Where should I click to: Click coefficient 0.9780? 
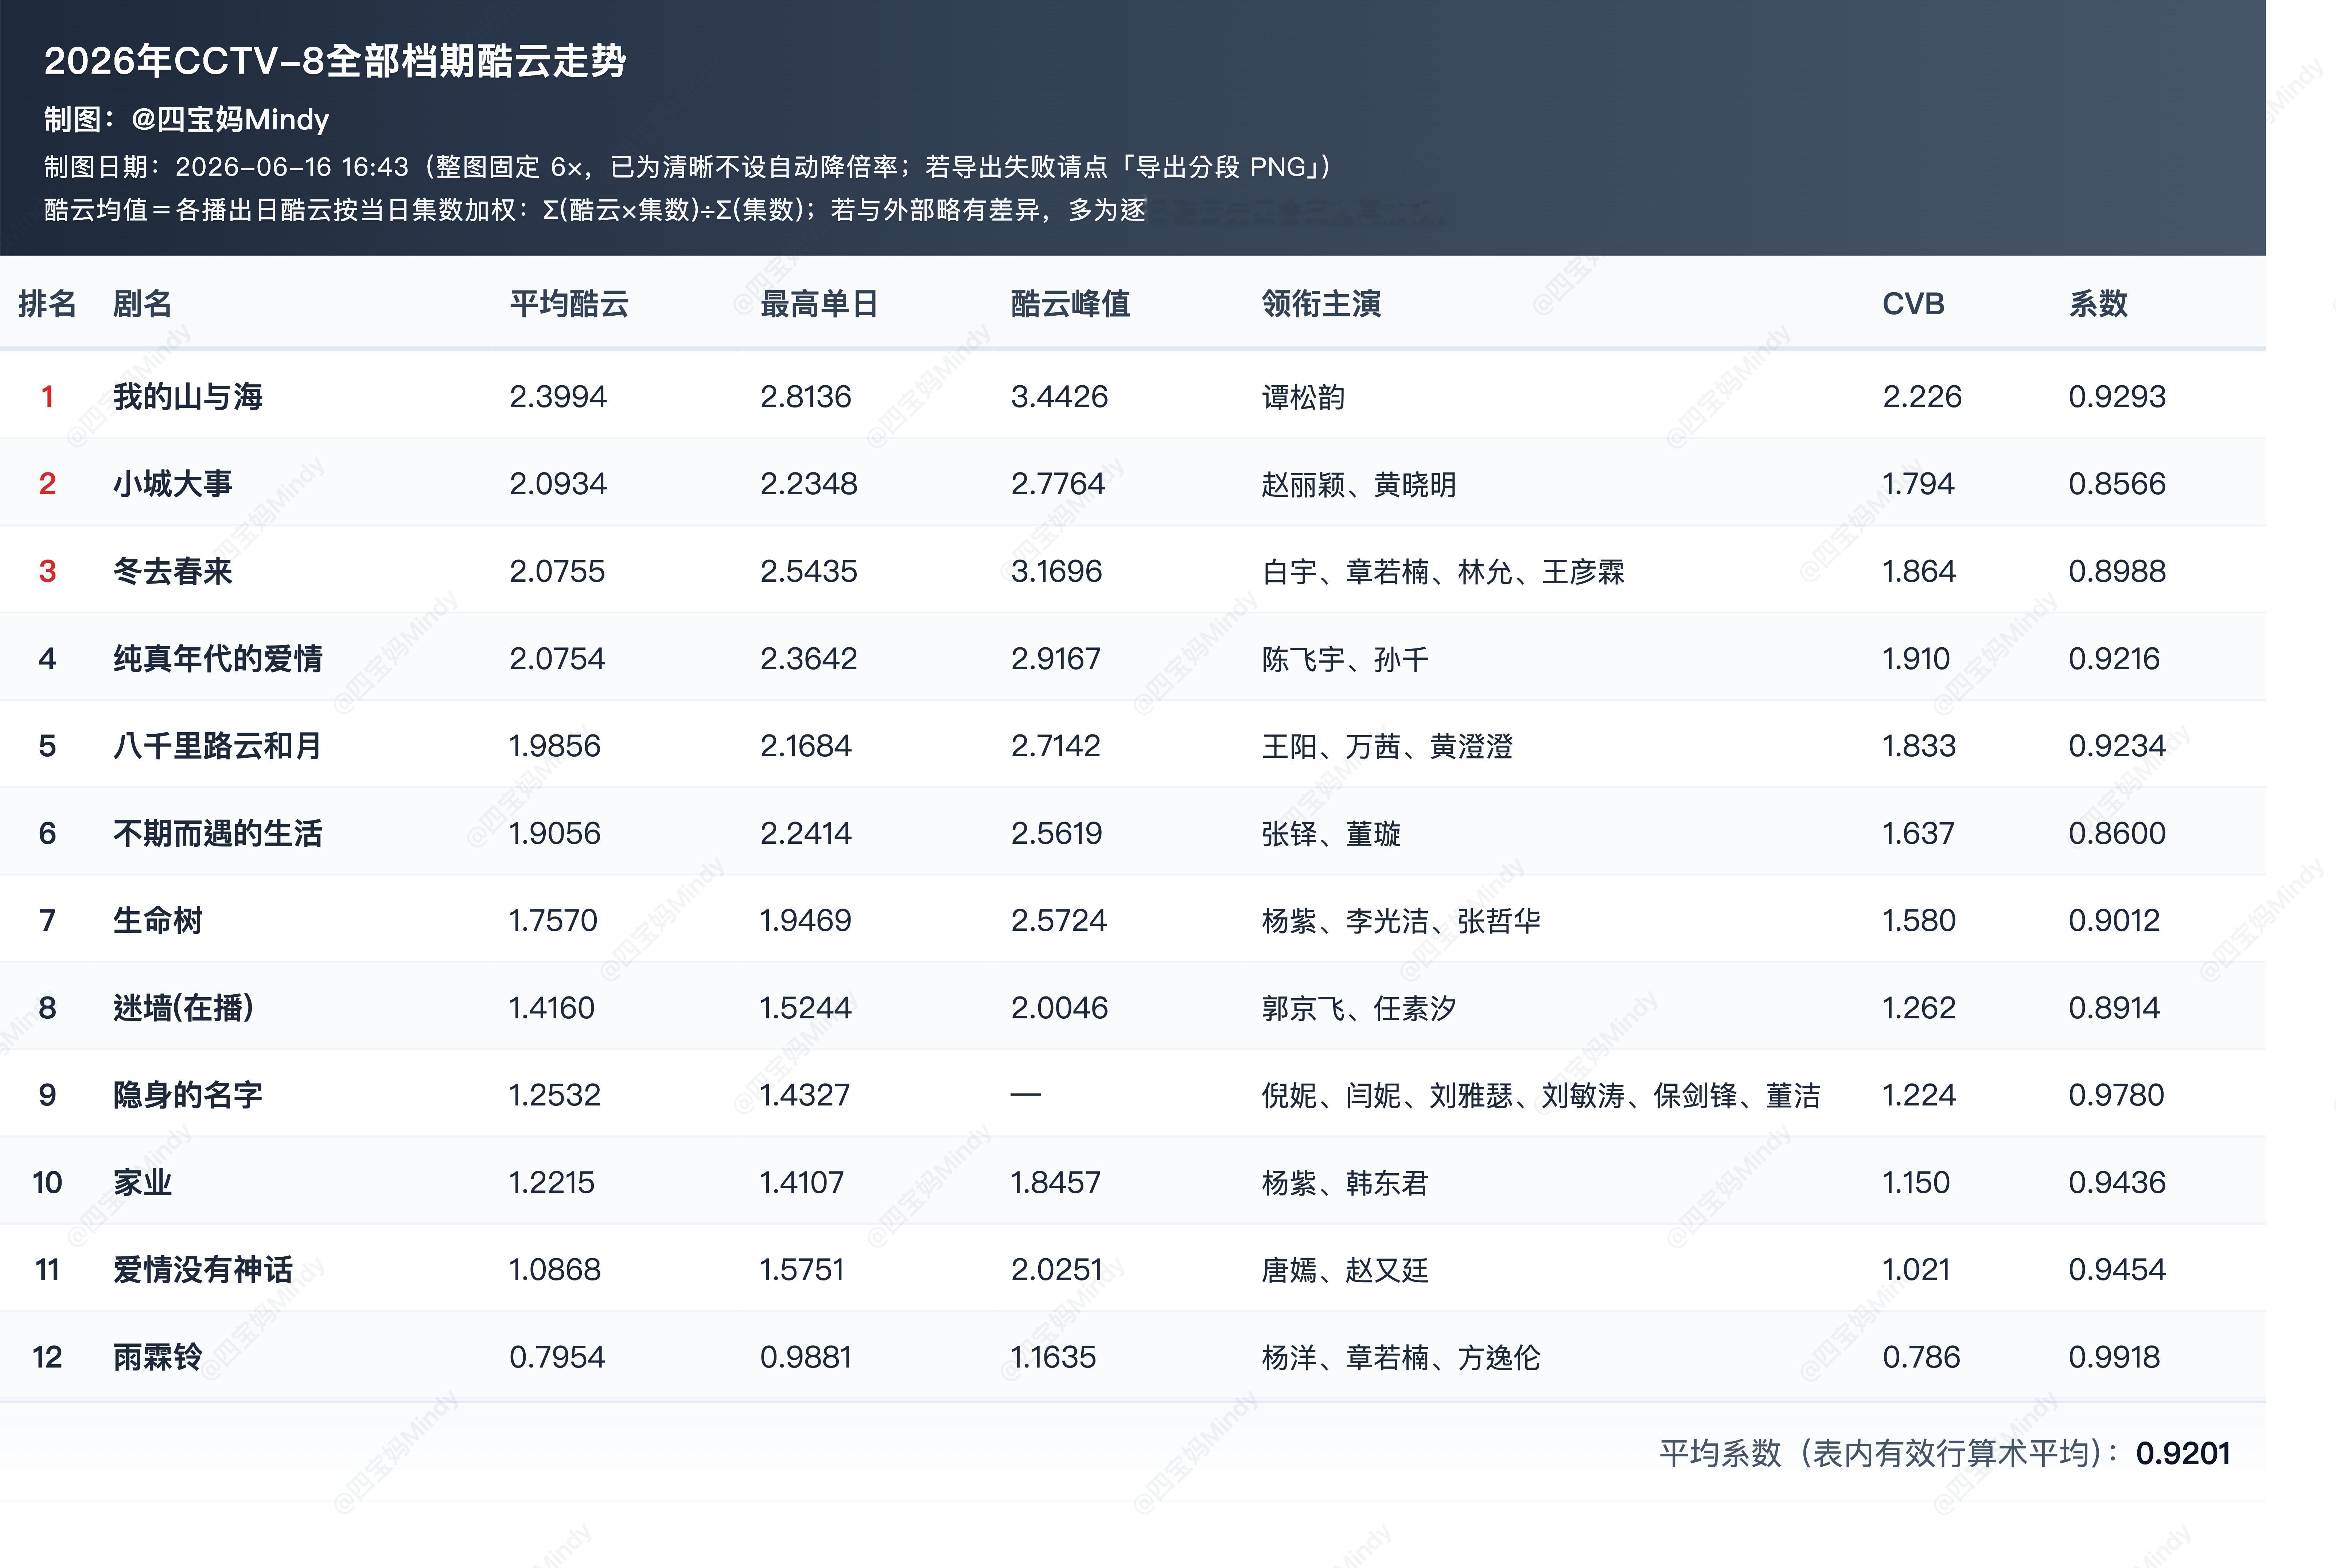click(2116, 1095)
